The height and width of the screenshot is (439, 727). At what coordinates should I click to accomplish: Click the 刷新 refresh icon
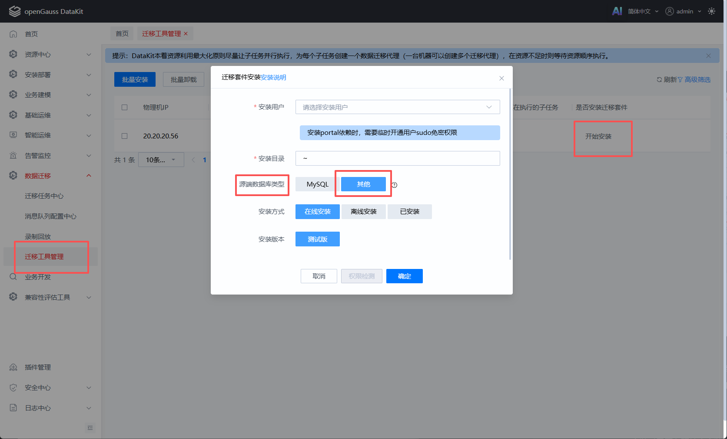click(x=659, y=79)
